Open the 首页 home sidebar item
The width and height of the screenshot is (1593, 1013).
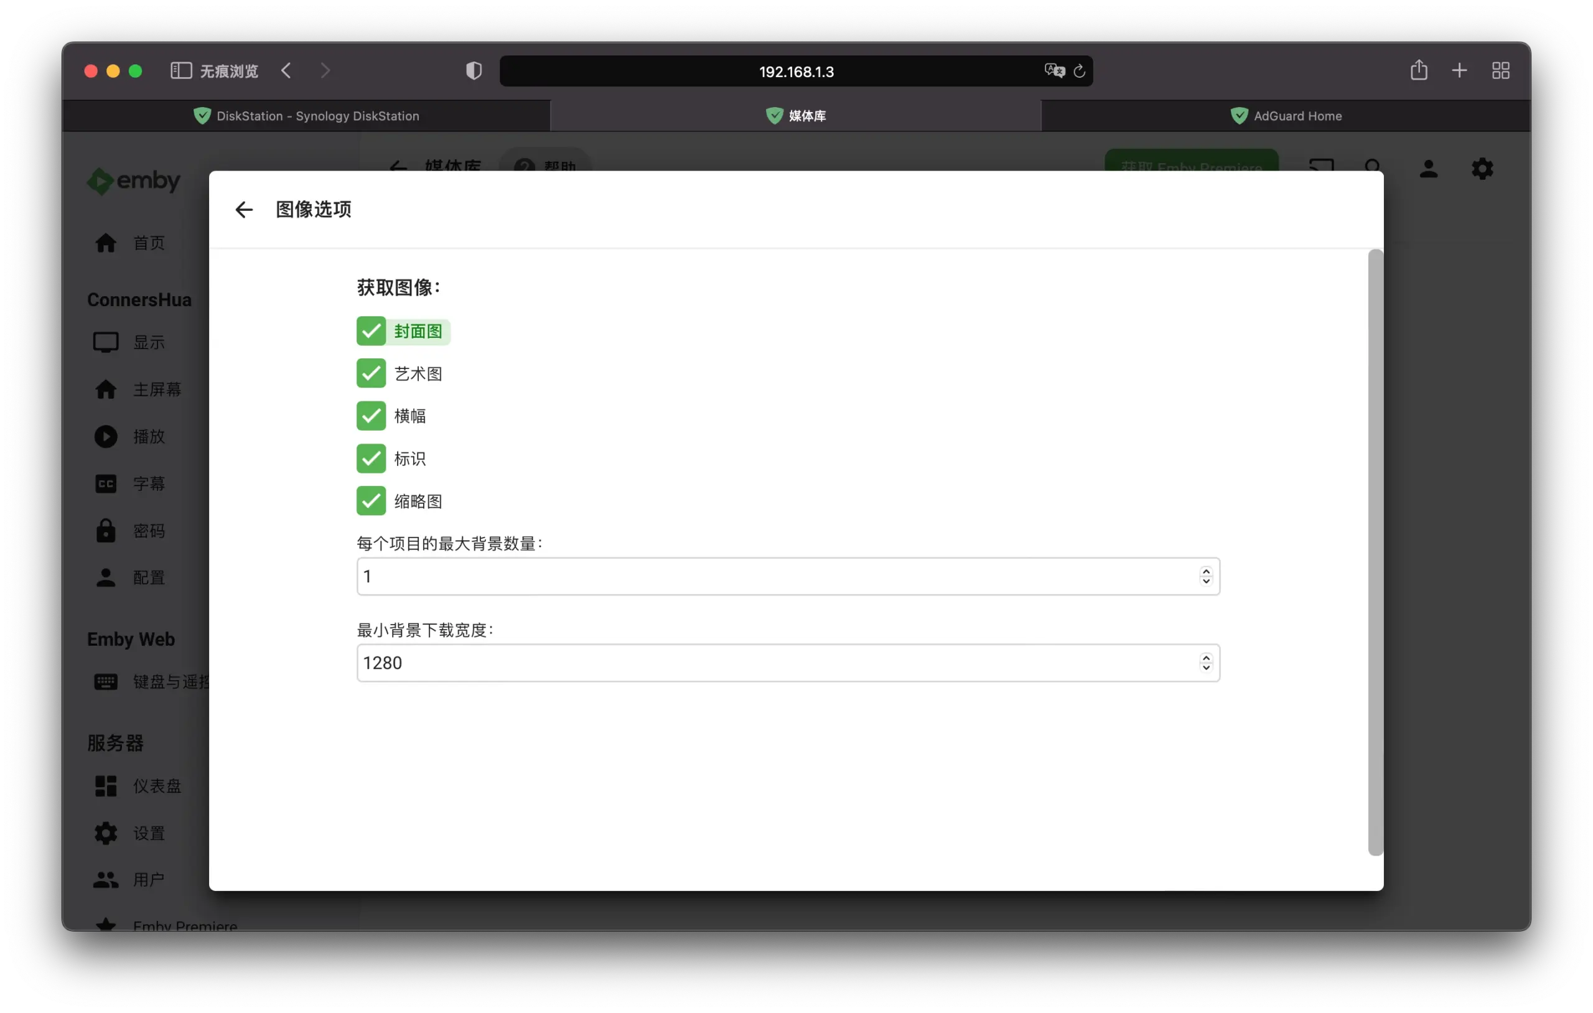coord(129,243)
